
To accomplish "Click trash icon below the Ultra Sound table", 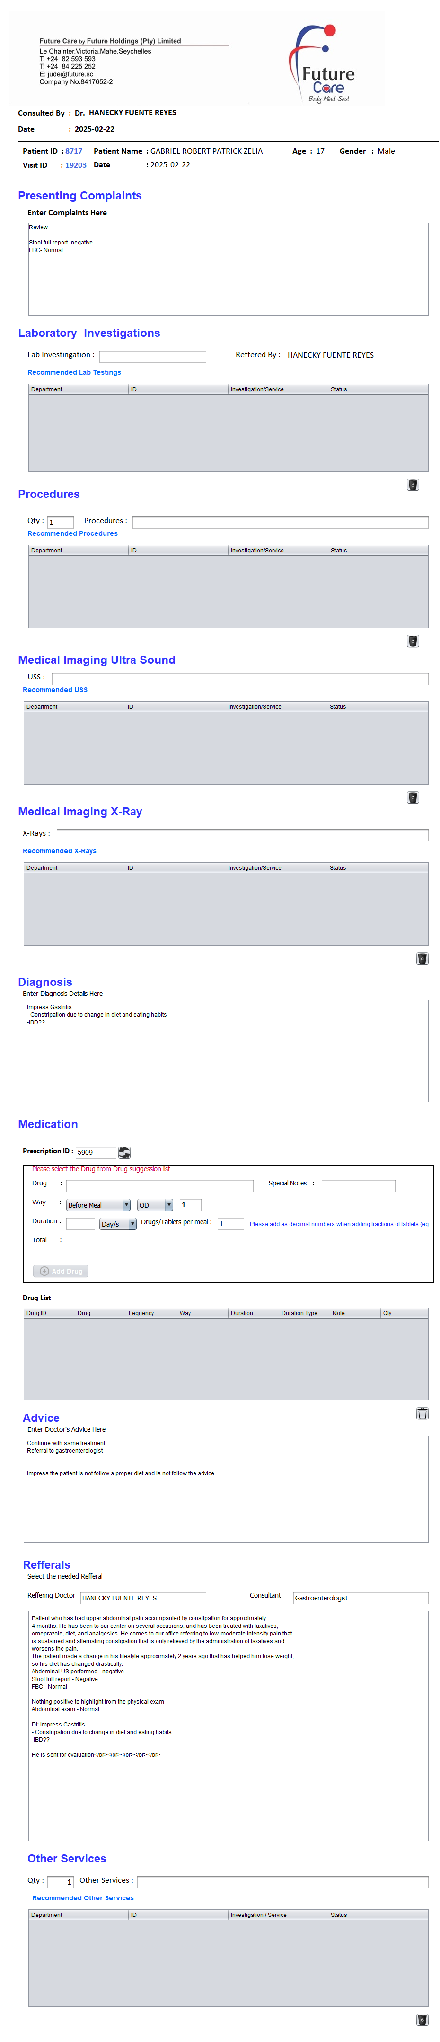I will (412, 797).
